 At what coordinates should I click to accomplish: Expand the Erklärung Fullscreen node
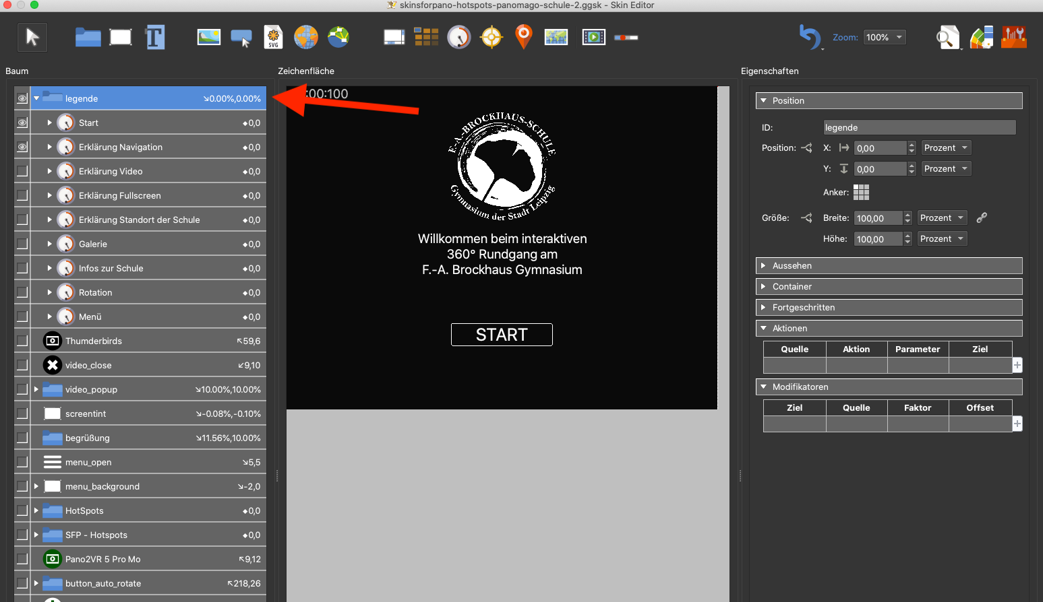(x=49, y=195)
